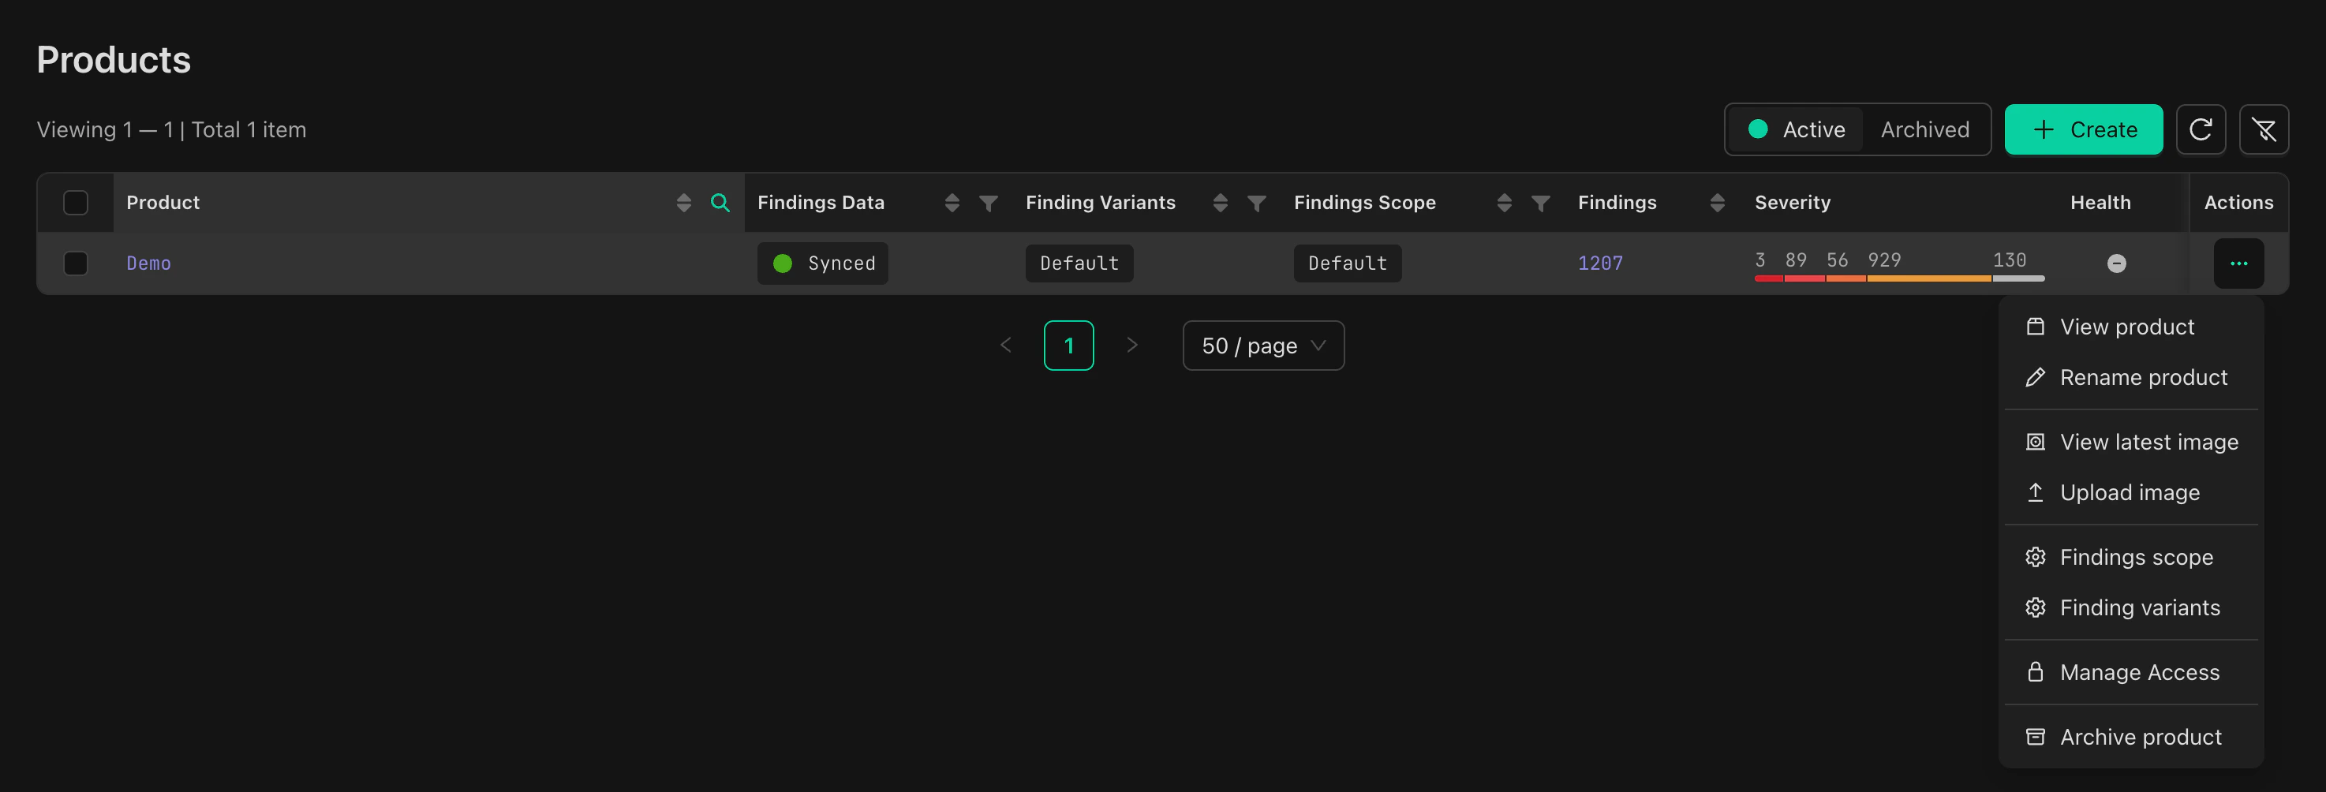This screenshot has height=792, width=2326.
Task: Choose Archive product in the menu
Action: pyautogui.click(x=2140, y=736)
